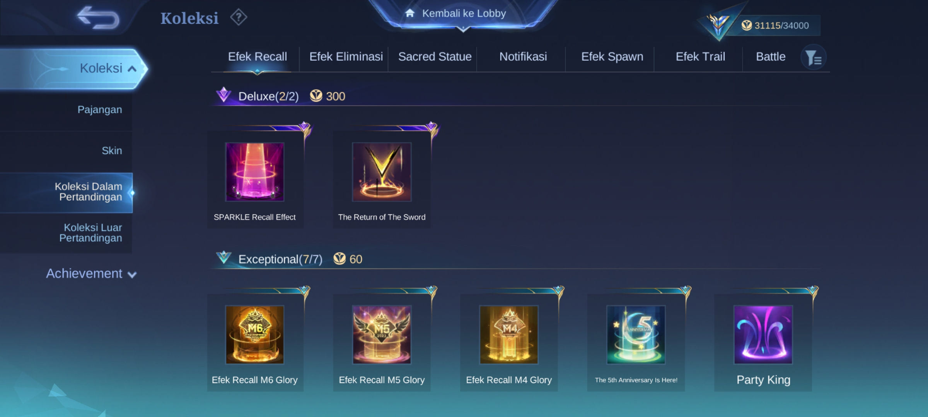Choose Efek Recall M6 Glory icon

(x=255, y=335)
